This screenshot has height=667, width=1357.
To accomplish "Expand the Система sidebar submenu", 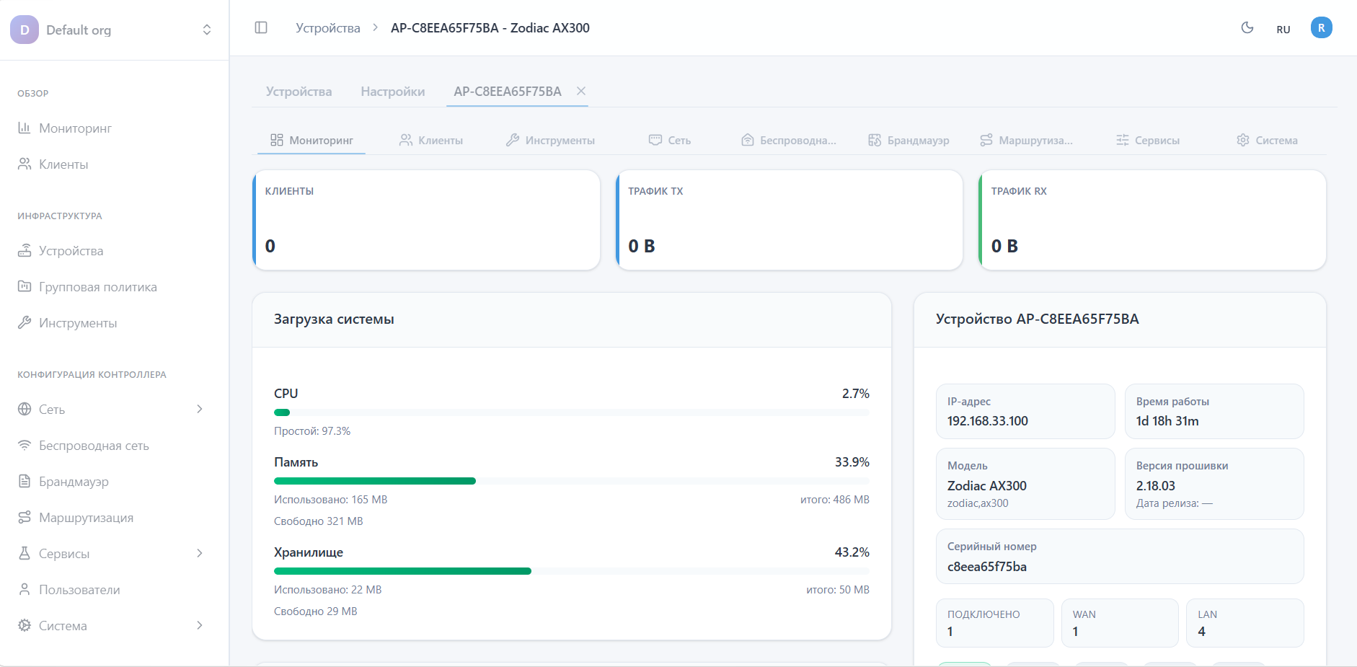I will pyautogui.click(x=200, y=625).
